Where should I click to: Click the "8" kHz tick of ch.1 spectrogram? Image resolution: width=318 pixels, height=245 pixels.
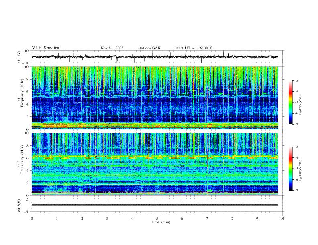[x=28, y=79]
